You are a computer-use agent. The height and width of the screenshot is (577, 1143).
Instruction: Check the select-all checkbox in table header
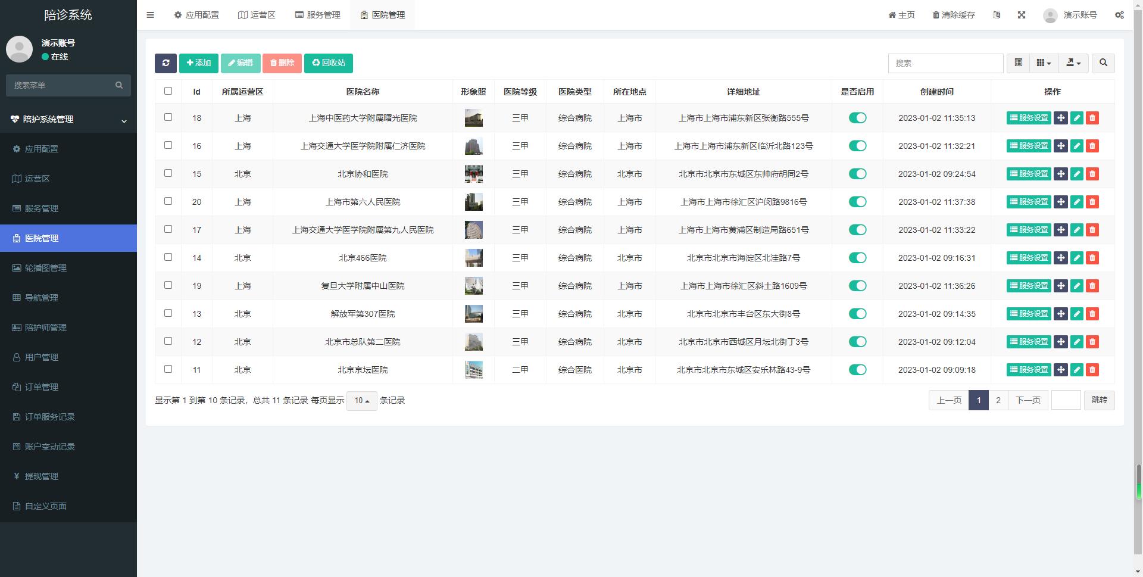click(168, 91)
